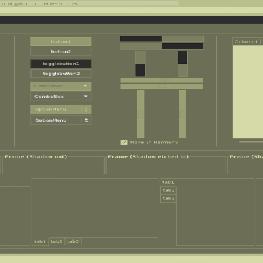Click the Column1 list header
This screenshot has height=263, width=263.
click(247, 41)
